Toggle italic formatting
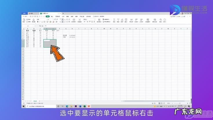Image resolution: width=213 pixels, height=120 pixels. (40, 22)
